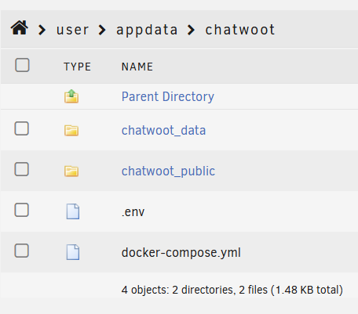The image size is (358, 314).
Task: Click the chevron before user breadcrumb
Action: pyautogui.click(x=42, y=30)
